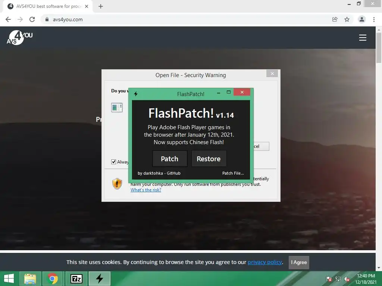Open the hamburger menu on AVS4YOU site
The image size is (382, 286).
click(x=363, y=38)
